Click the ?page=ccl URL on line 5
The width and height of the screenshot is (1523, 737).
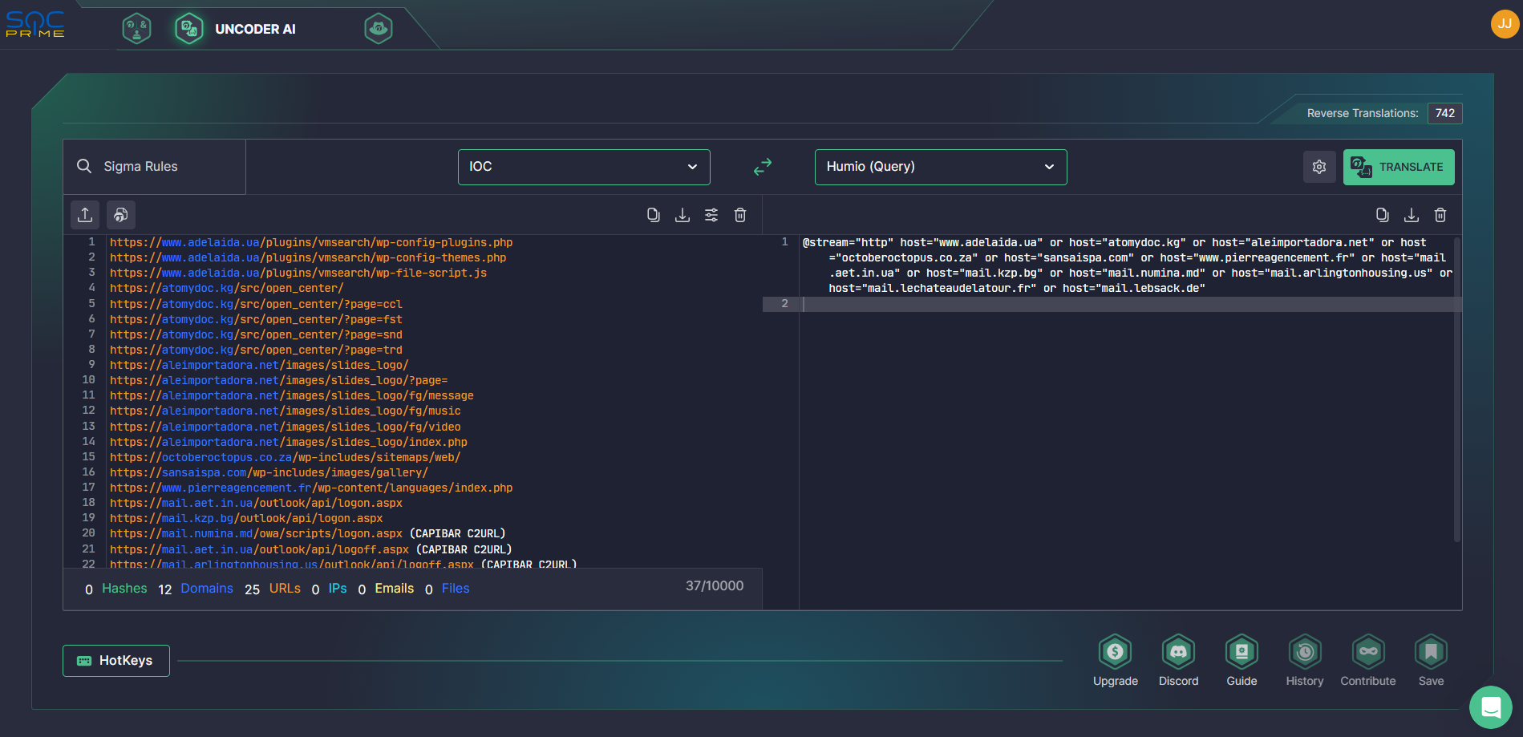click(x=256, y=304)
